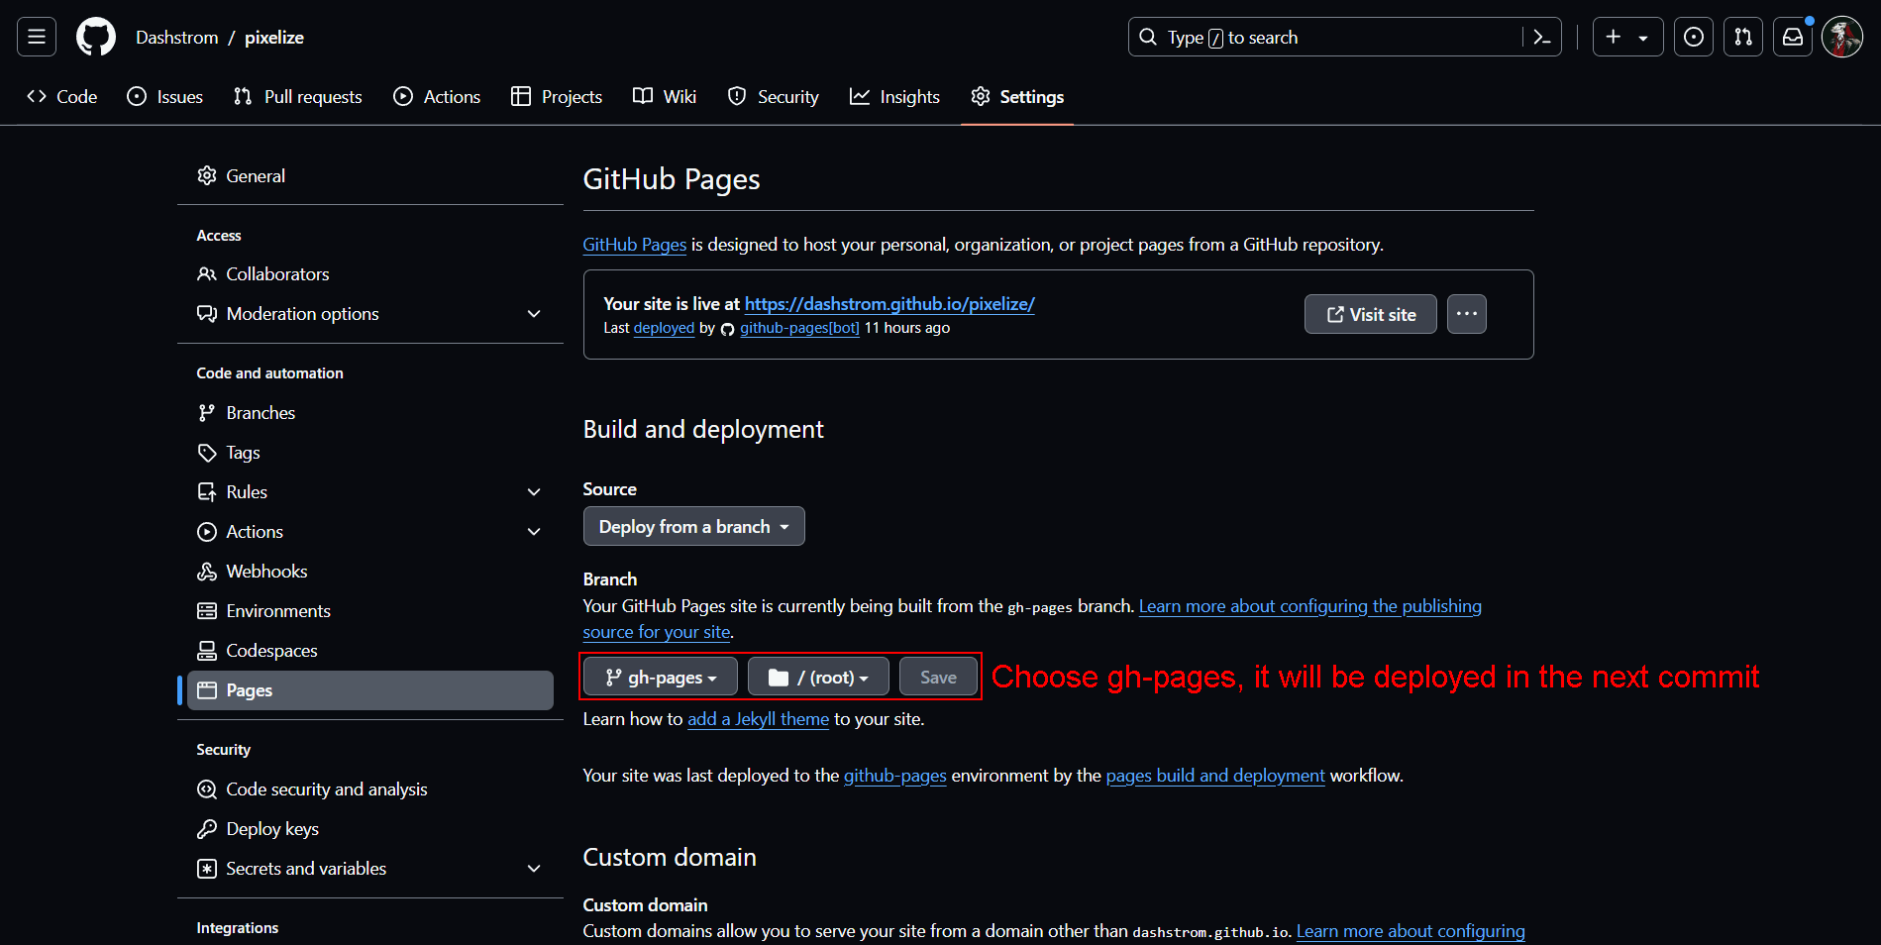Screen dimensions: 1881x945
Task: Open Codespaces settings
Action: pos(370,651)
